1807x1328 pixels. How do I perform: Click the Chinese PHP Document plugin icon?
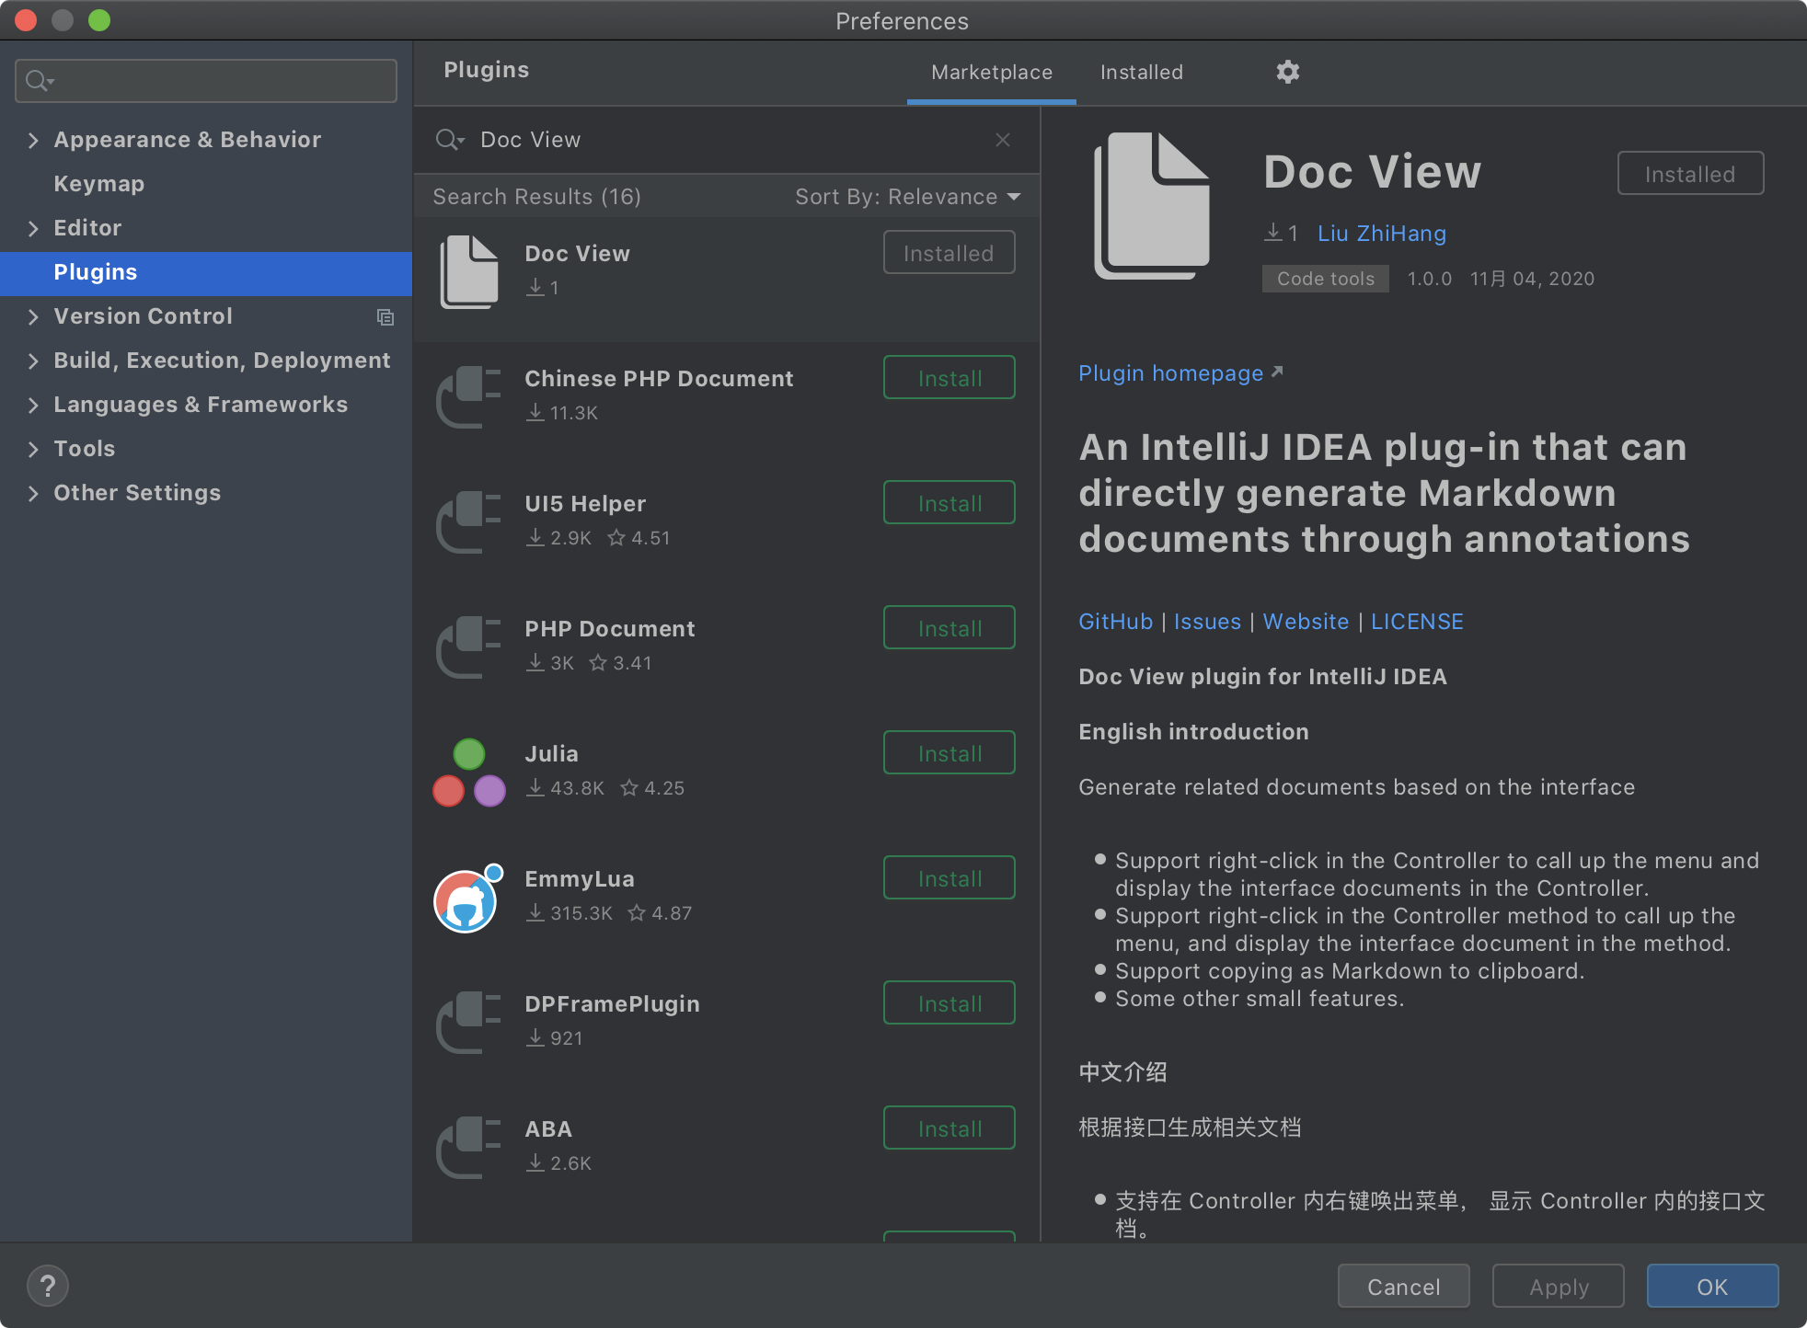coord(469,397)
